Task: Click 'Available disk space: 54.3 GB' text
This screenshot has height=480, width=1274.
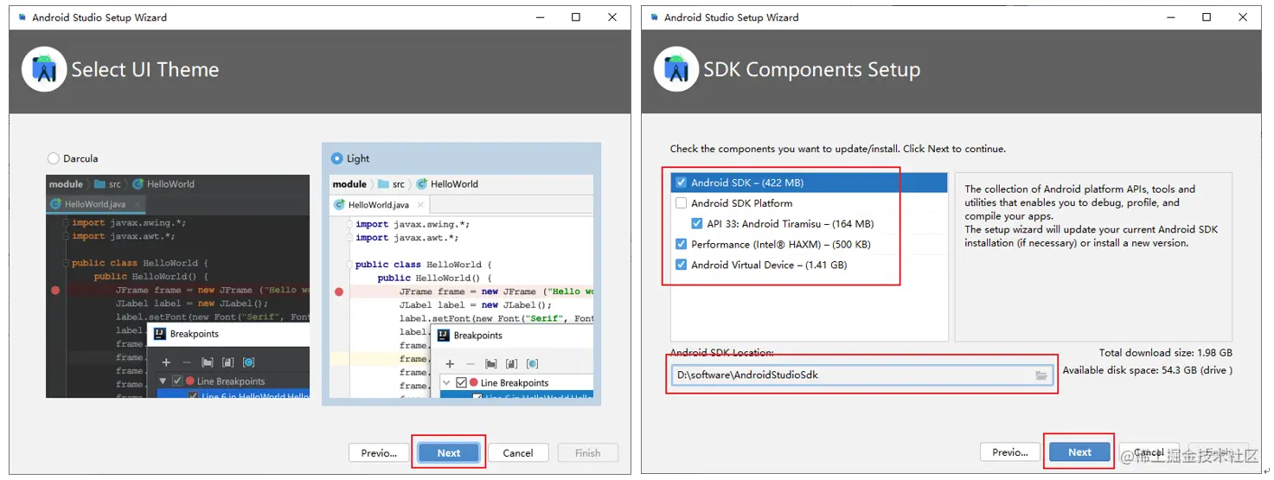Action: point(1148,370)
